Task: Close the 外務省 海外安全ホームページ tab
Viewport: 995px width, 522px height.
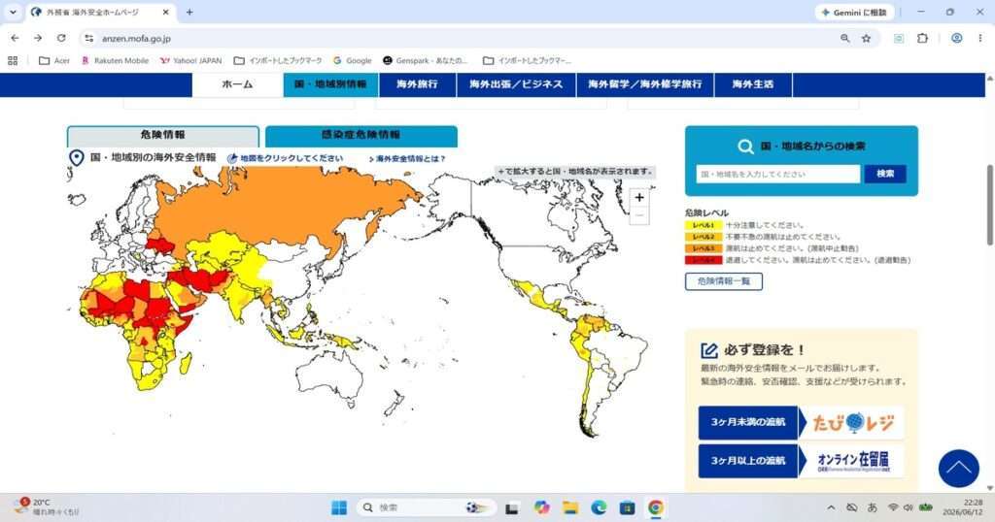Action: pos(165,12)
